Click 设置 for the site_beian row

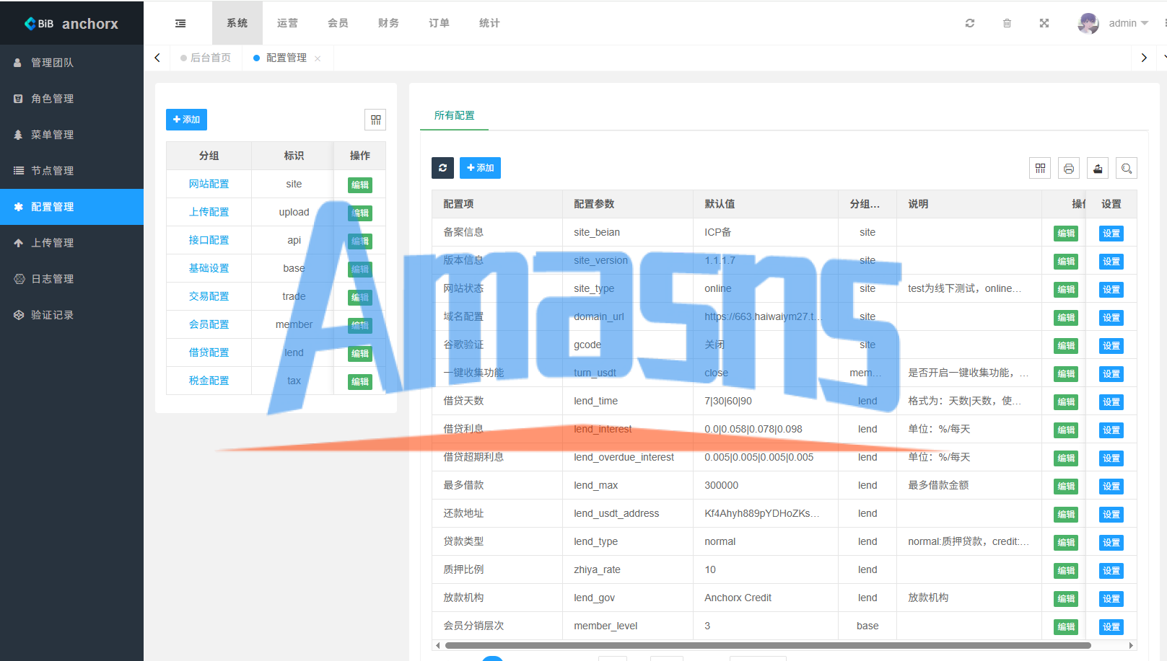point(1111,233)
